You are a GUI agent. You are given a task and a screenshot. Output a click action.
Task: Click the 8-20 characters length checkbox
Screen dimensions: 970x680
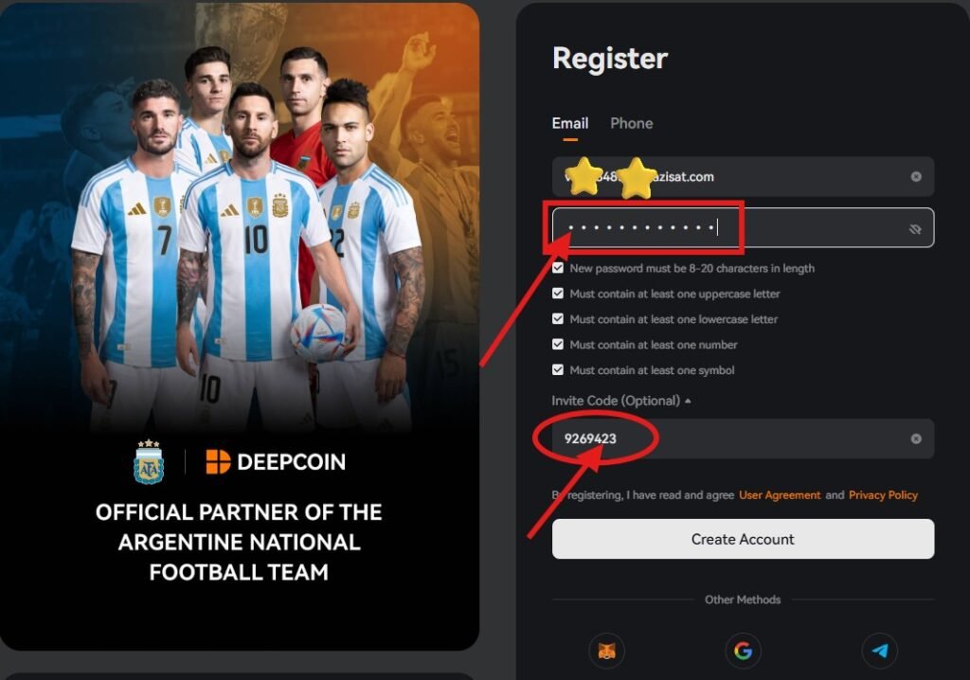(x=557, y=268)
